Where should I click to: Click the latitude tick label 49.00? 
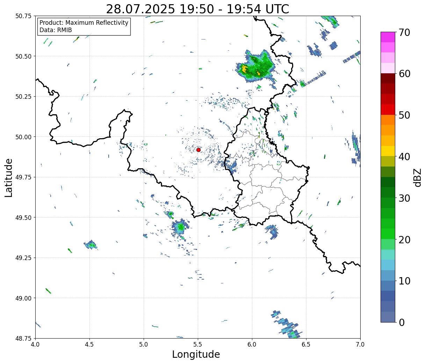23,298
